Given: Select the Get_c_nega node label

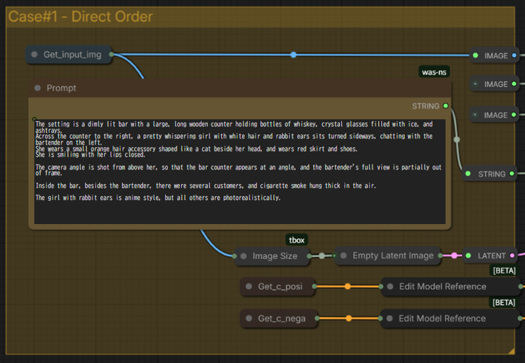Looking at the screenshot, I should click(x=282, y=318).
